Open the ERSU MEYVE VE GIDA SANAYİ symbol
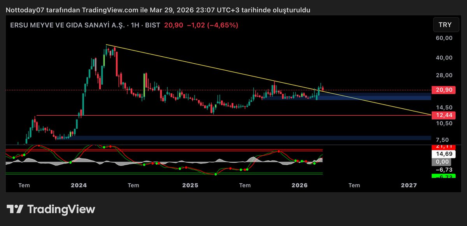The height and width of the screenshot is (226, 467). pos(68,24)
